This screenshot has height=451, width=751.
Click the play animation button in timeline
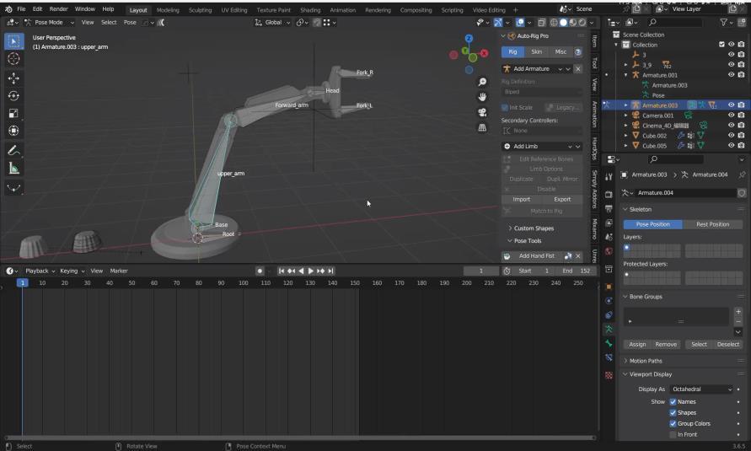tap(310, 271)
